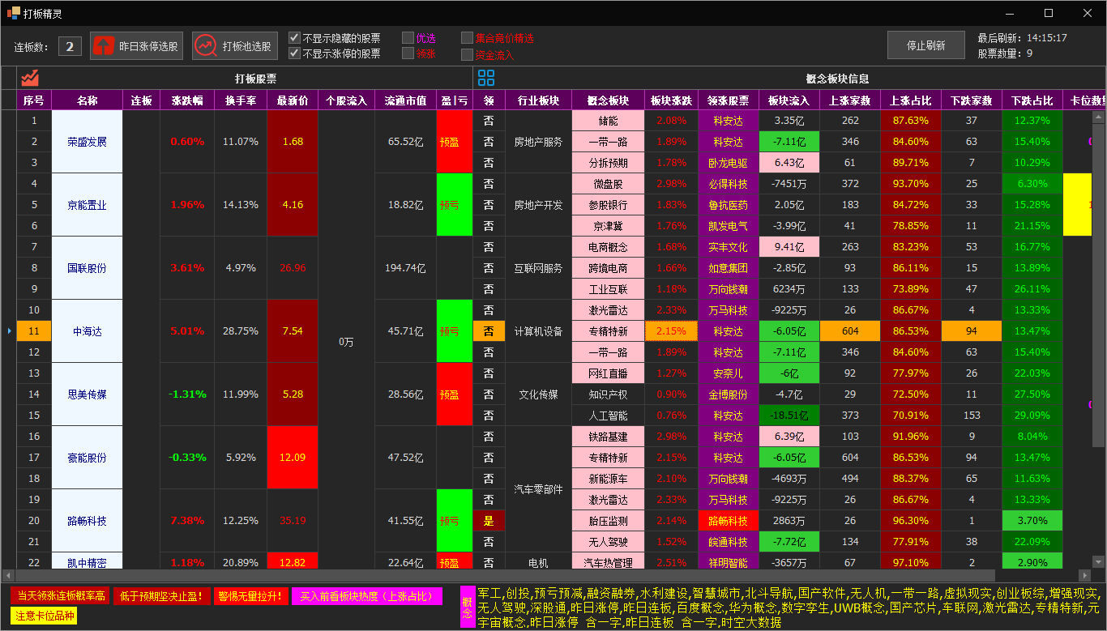Select stock 思美传媒 in name column

click(x=88, y=394)
